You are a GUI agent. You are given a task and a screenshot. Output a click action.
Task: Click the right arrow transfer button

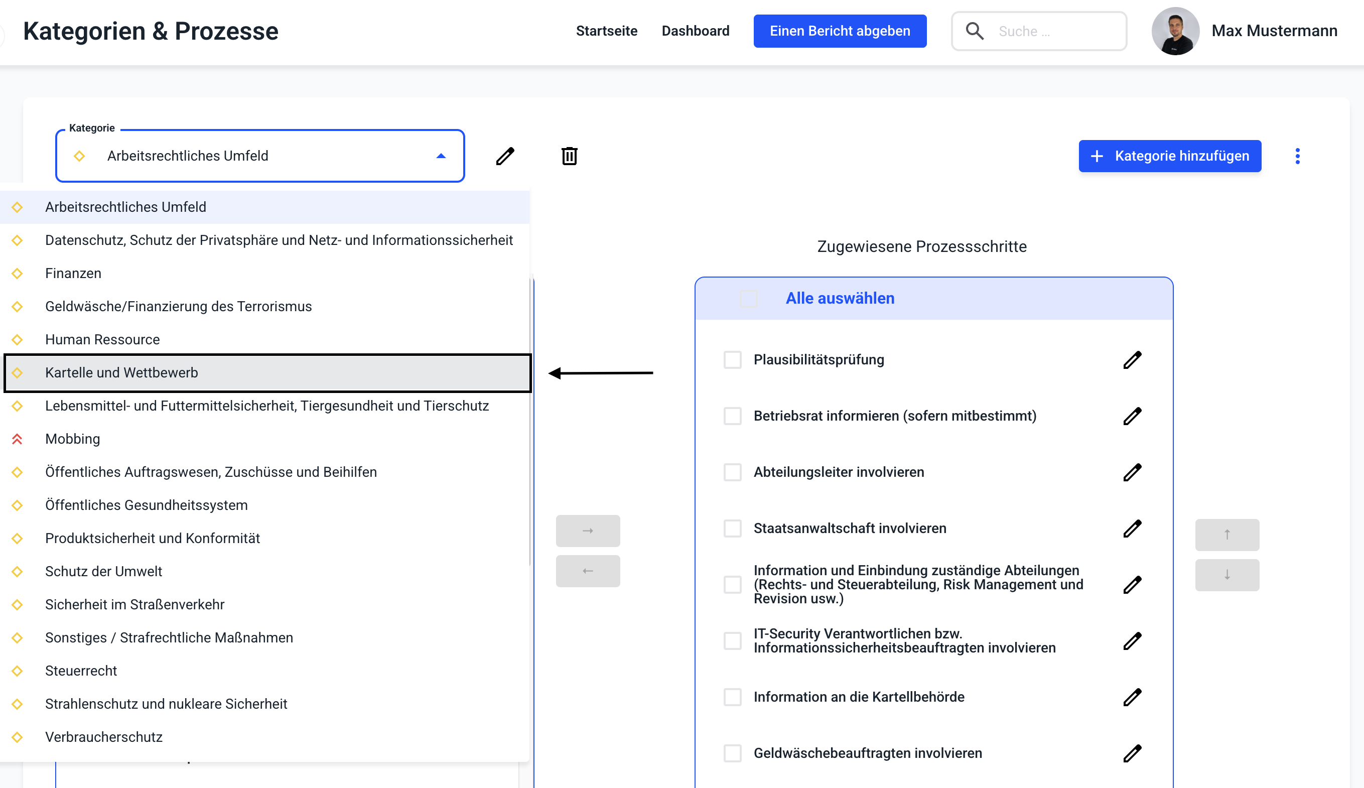coord(588,531)
